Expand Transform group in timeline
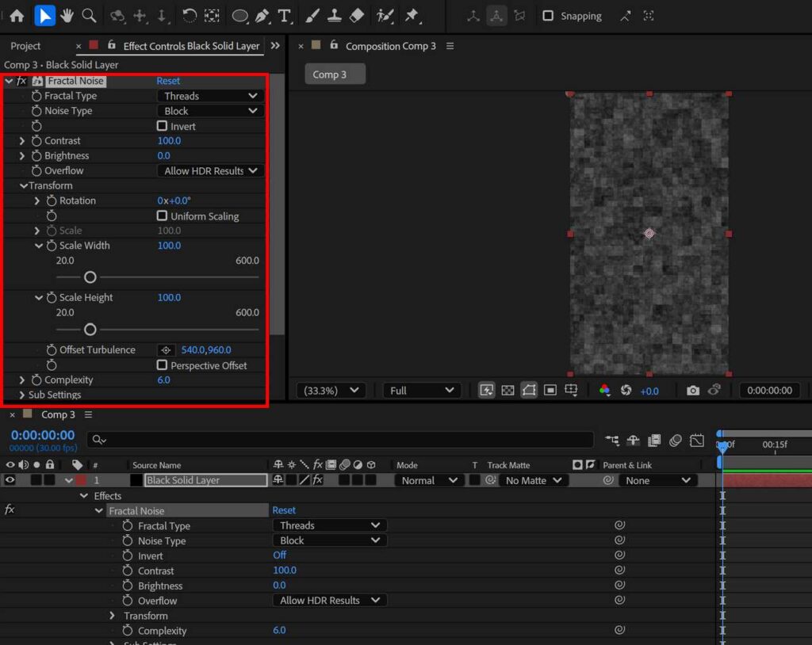Image resolution: width=812 pixels, height=645 pixels. (113, 616)
